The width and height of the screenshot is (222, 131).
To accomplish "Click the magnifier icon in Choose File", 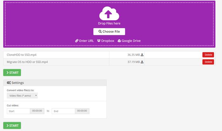I will point(100,32).
